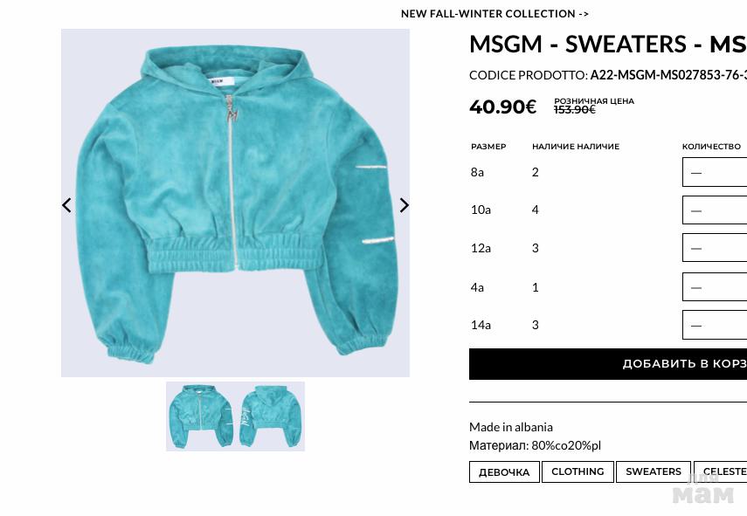Select the 14a size row label
The height and width of the screenshot is (516, 747).
pos(481,325)
